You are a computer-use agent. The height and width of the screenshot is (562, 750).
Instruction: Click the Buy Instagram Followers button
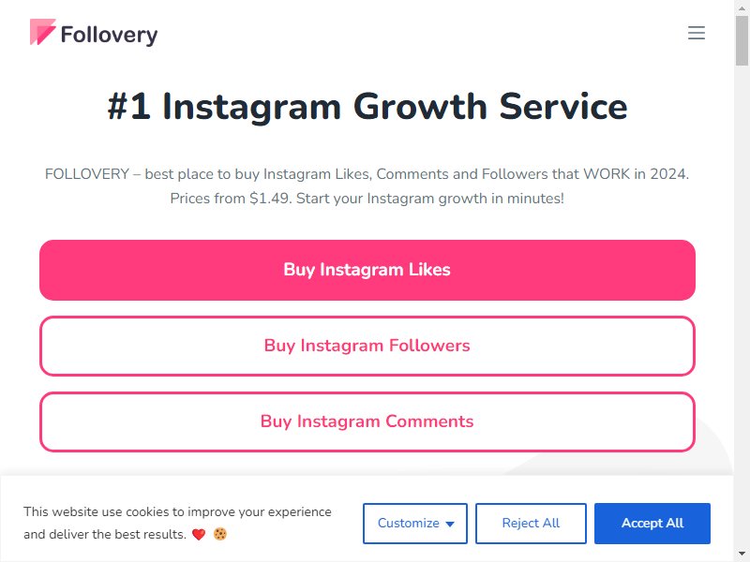pyautogui.click(x=367, y=346)
